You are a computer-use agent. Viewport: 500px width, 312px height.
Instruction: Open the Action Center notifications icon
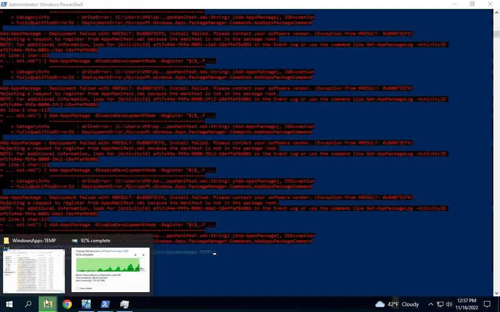pyautogui.click(x=487, y=304)
